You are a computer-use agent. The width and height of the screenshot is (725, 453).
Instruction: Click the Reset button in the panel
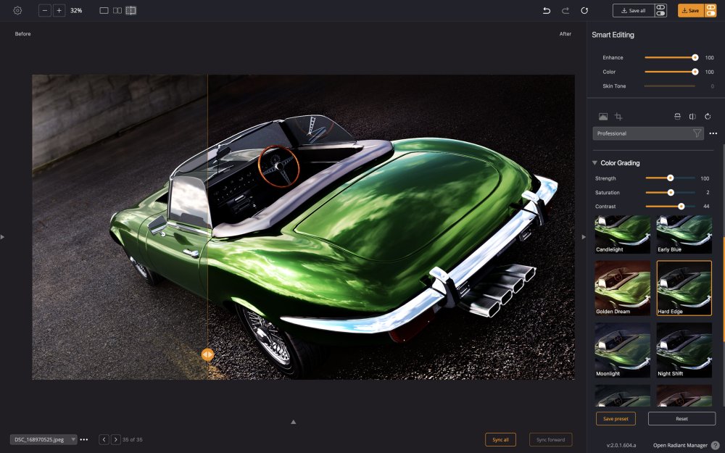(681, 419)
